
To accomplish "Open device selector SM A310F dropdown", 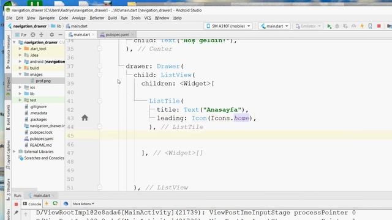I will click(x=228, y=26).
